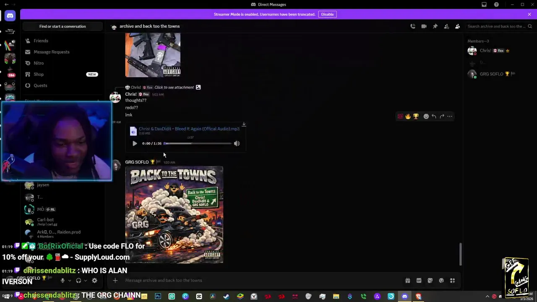The image size is (537, 302).
Task: Click GRG SOFLO username on the cover message
Action: (137, 162)
